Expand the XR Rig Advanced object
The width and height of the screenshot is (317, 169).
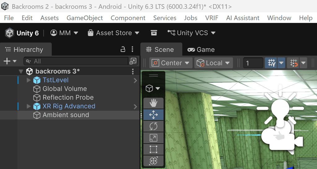tap(28, 106)
